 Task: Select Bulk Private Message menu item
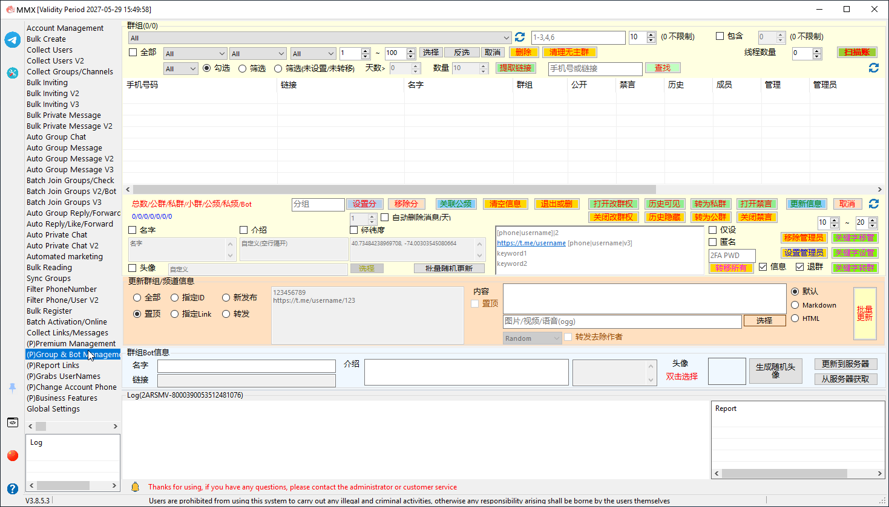click(64, 115)
